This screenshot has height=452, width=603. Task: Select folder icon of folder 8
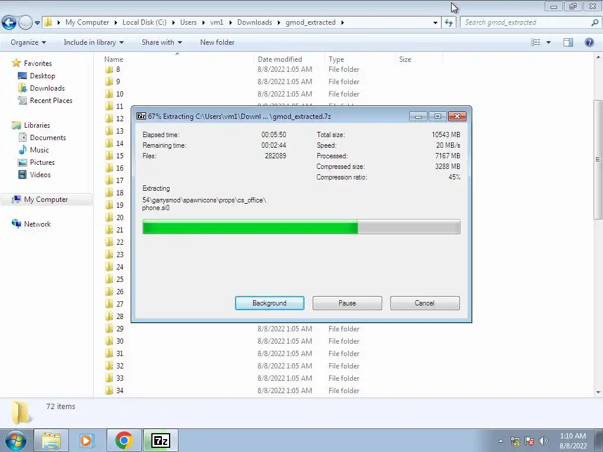click(109, 69)
